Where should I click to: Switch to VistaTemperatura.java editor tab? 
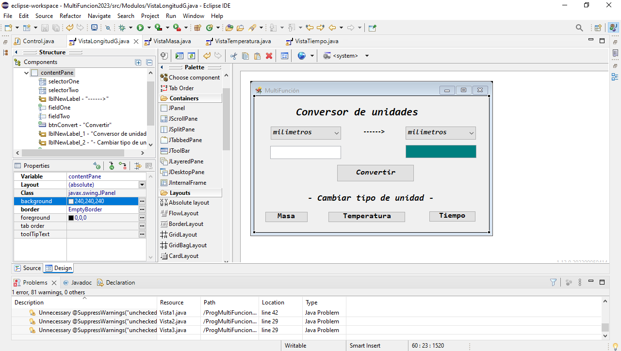tap(239, 41)
